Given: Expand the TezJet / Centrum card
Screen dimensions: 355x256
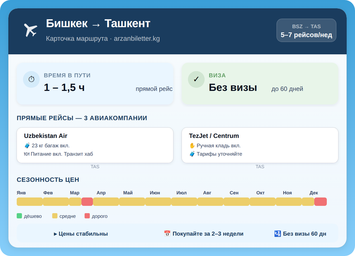Looking at the screenshot, I should (260, 145).
